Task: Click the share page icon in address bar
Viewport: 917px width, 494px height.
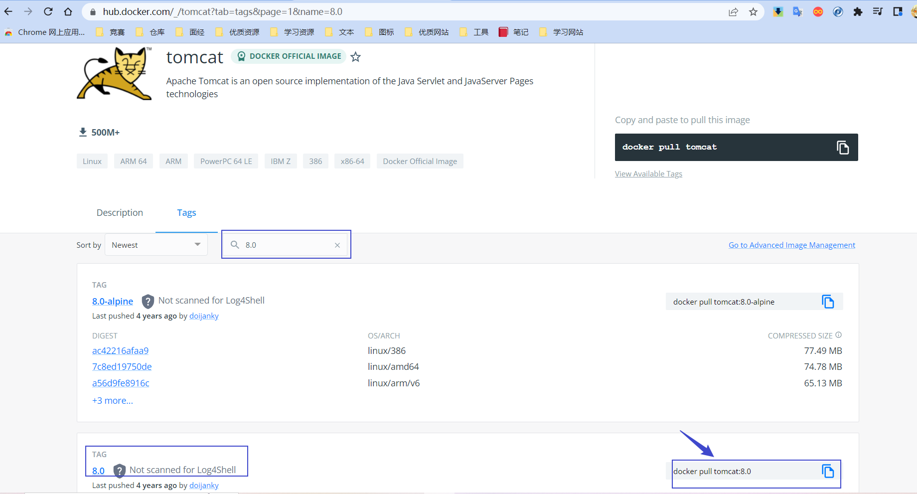Action: 733,12
